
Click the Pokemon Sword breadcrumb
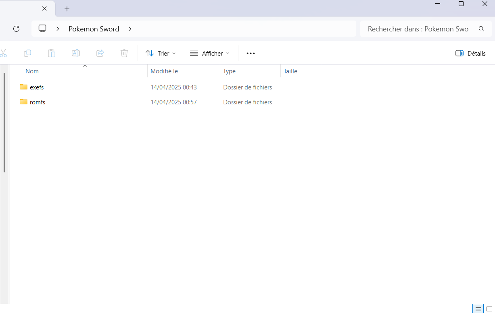click(94, 29)
